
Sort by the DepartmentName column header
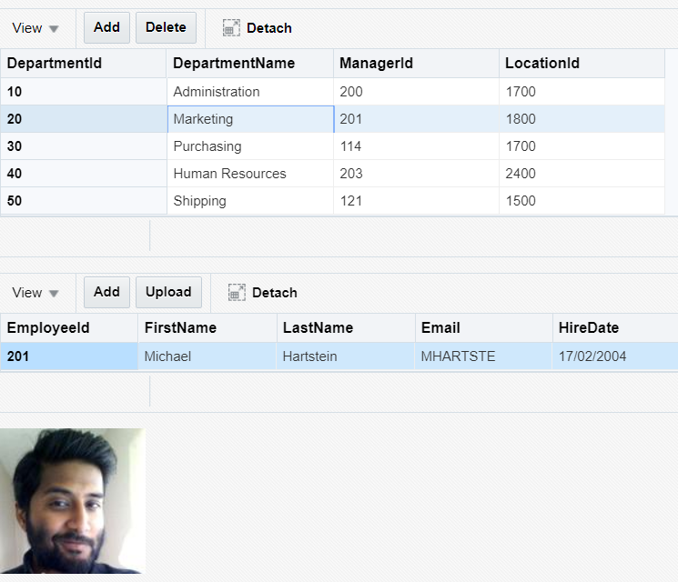point(250,64)
